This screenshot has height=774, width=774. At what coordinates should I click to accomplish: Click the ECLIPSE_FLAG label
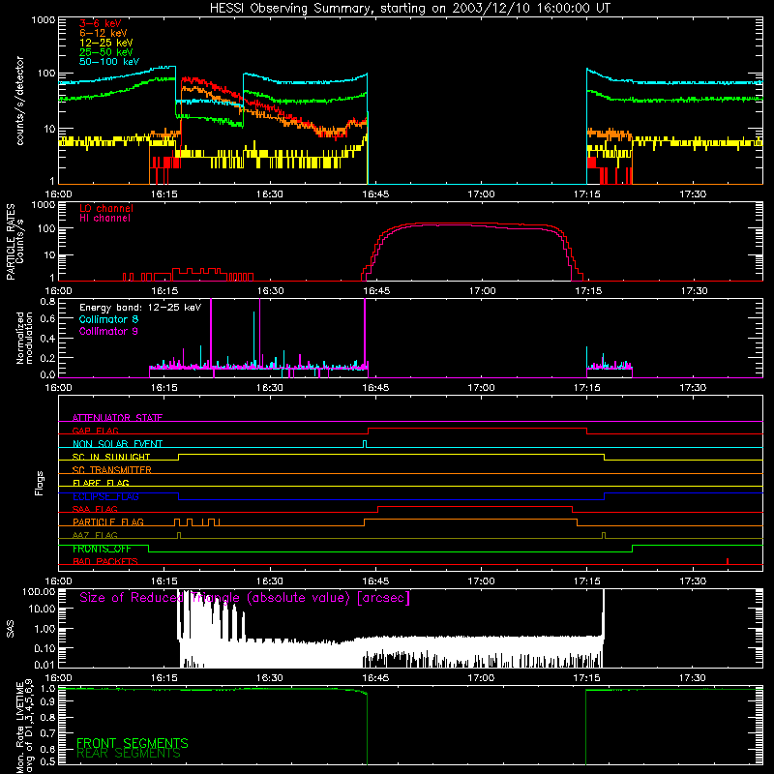(105, 496)
